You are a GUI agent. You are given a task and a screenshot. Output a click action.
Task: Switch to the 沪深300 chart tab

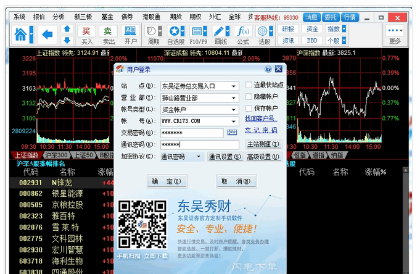coord(56,155)
